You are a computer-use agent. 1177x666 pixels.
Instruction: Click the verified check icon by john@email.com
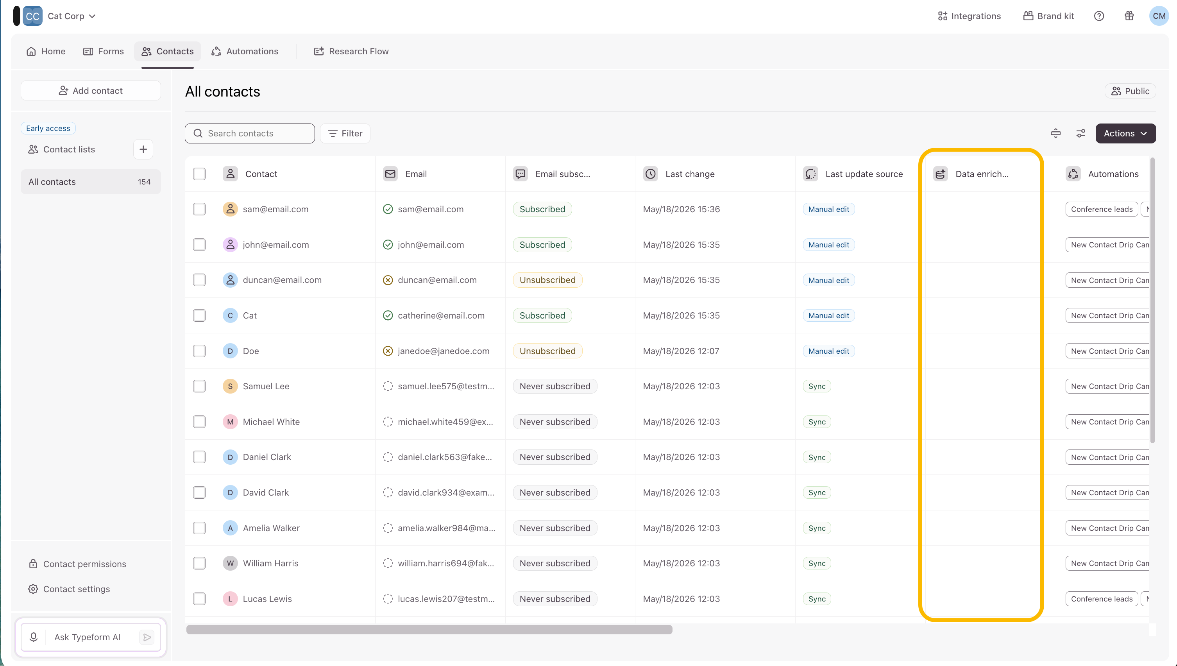pos(388,245)
